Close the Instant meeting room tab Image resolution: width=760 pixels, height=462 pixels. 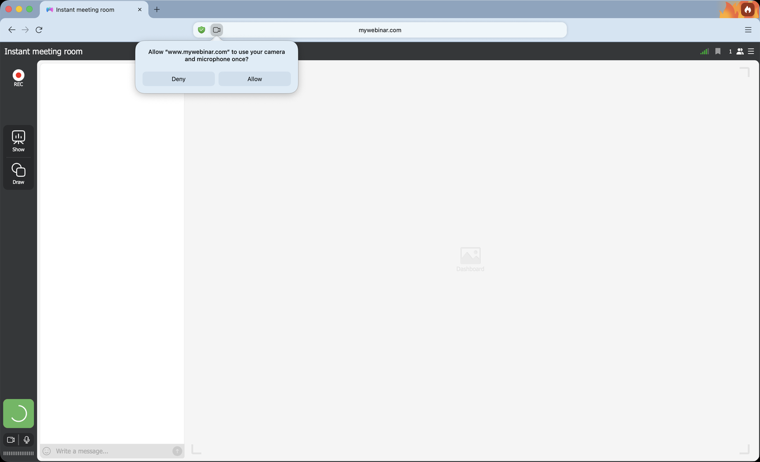[140, 10]
